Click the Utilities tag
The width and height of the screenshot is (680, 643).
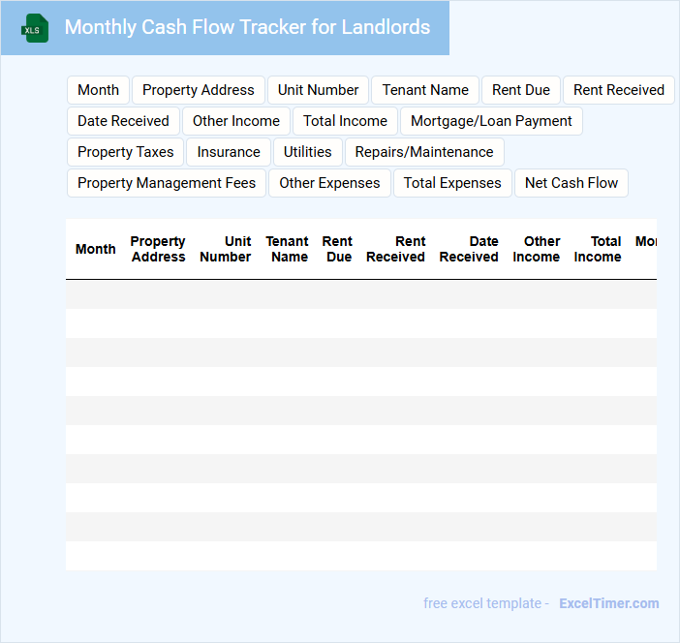(x=307, y=152)
